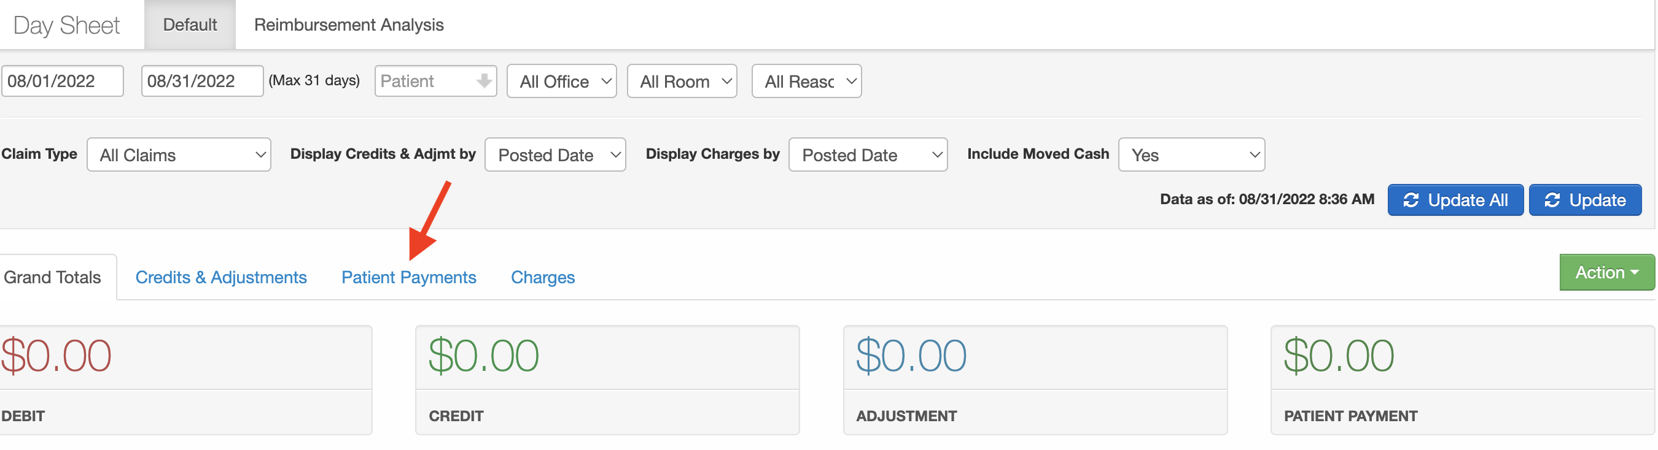Click the end date field 08/31/2022
1658x450 pixels.
point(202,81)
